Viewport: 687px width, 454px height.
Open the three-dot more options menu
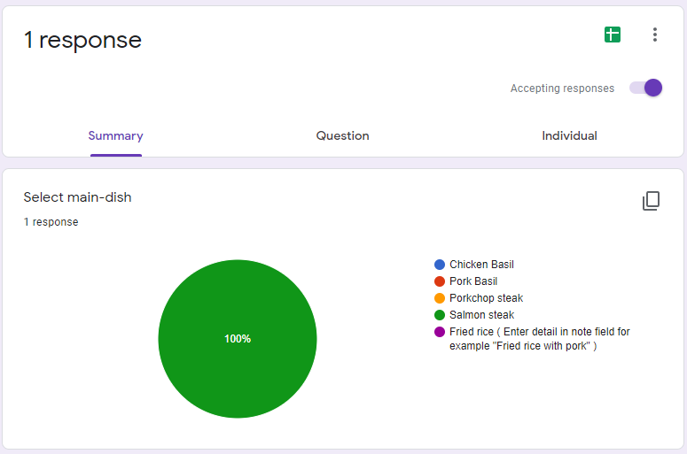pyautogui.click(x=654, y=35)
